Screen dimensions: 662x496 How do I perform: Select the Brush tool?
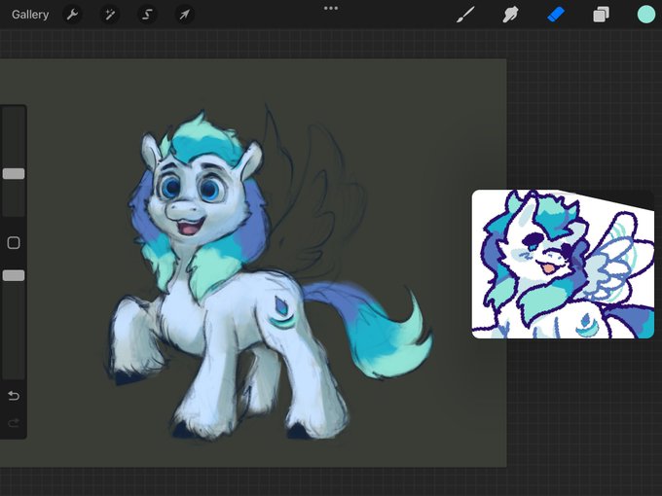465,15
